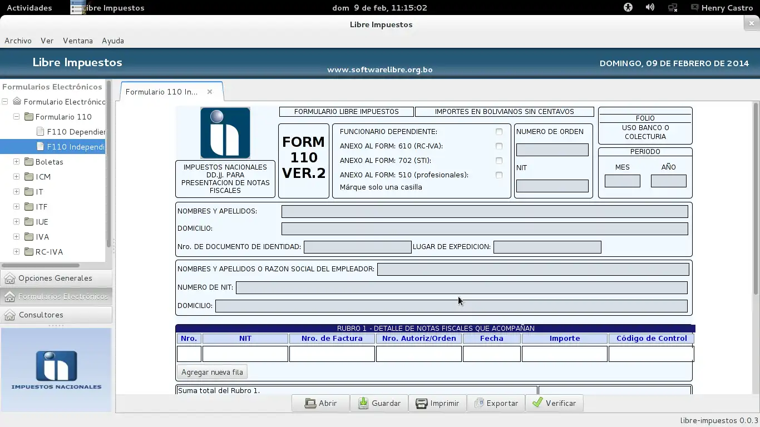Screen dimensions: 760x427
Task: Tick ANEXO AL FORM 702 (STI) checkbox
Action: 499,161
